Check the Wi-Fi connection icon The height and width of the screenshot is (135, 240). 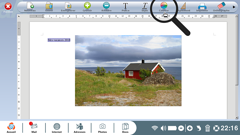(155, 128)
